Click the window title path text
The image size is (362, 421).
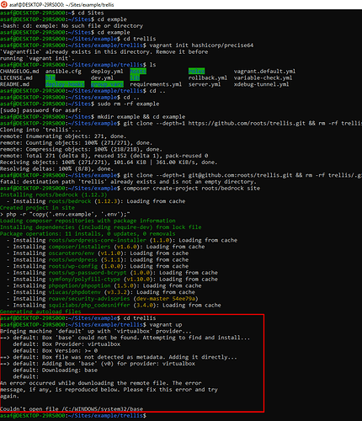coord(61,5)
